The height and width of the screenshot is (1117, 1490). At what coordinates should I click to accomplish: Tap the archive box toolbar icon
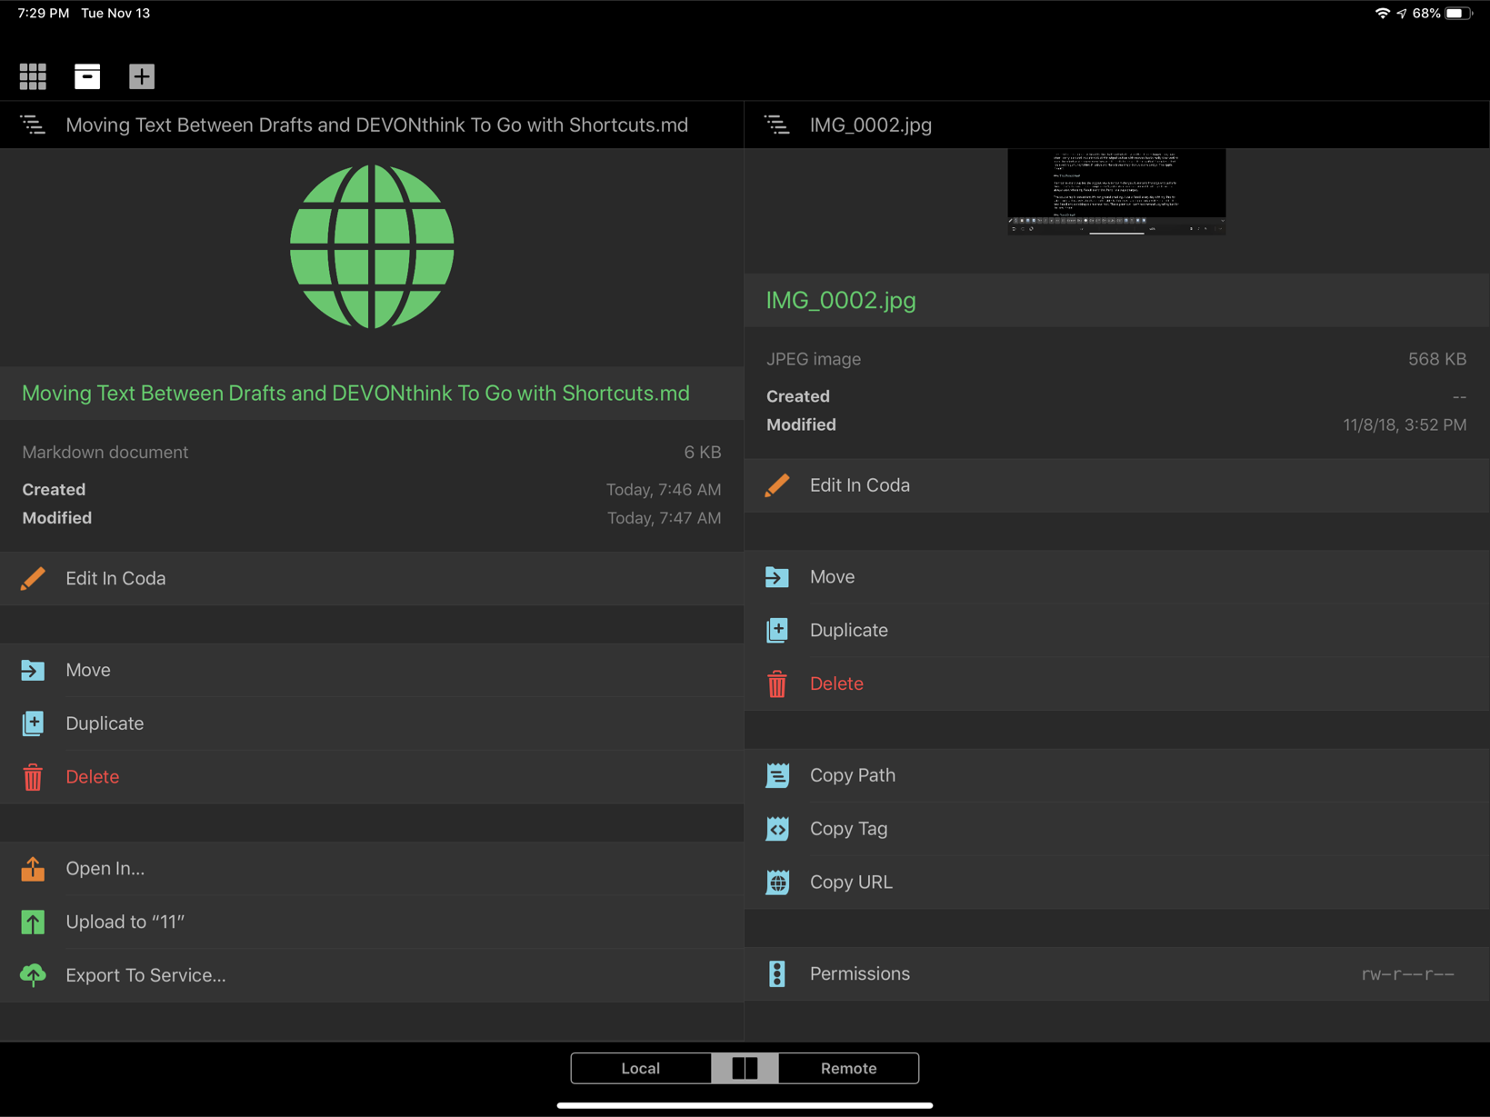[87, 76]
